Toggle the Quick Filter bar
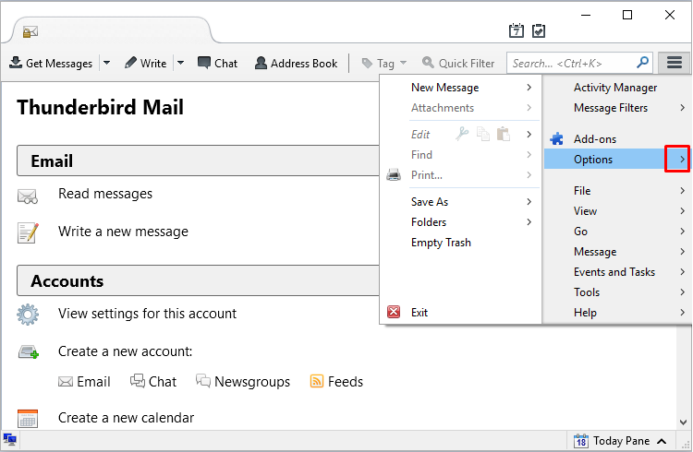 [458, 63]
